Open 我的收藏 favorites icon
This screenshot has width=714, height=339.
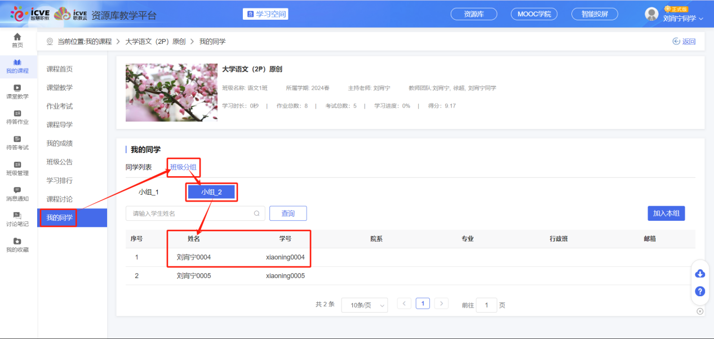point(17,242)
